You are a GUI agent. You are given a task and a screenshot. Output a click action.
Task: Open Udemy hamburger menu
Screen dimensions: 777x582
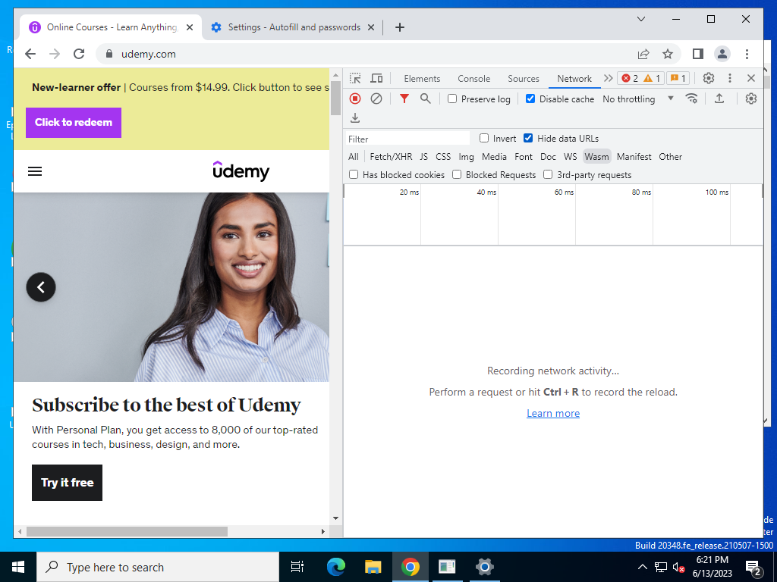[35, 171]
